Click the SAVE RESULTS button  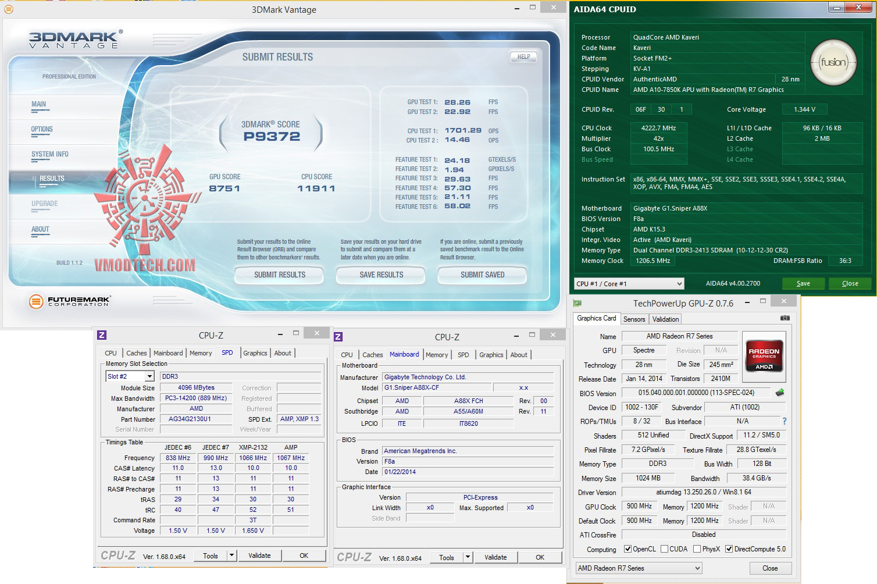coord(381,275)
